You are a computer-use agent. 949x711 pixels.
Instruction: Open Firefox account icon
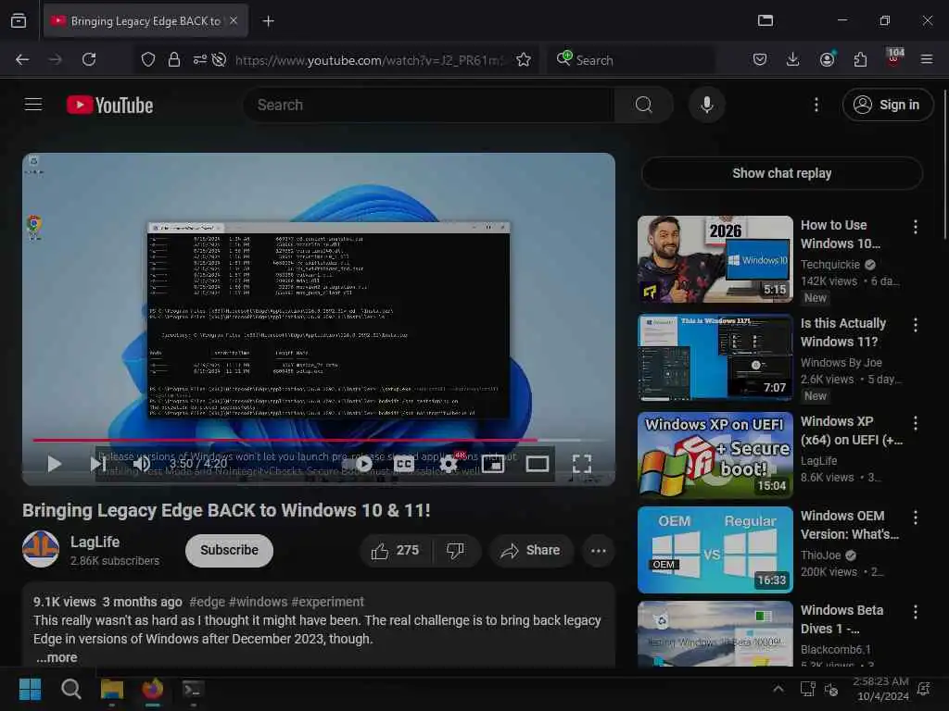[x=827, y=59]
